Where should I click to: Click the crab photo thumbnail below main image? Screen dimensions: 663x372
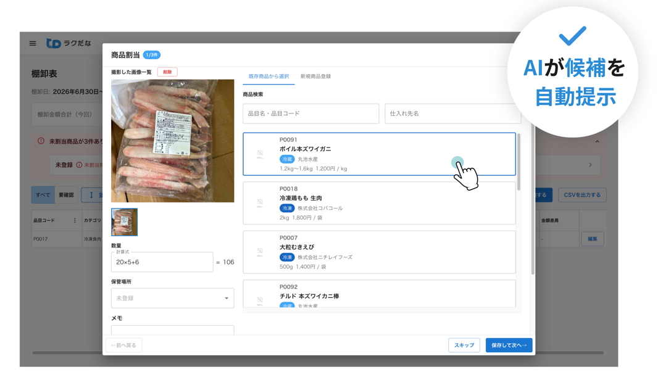click(x=124, y=222)
